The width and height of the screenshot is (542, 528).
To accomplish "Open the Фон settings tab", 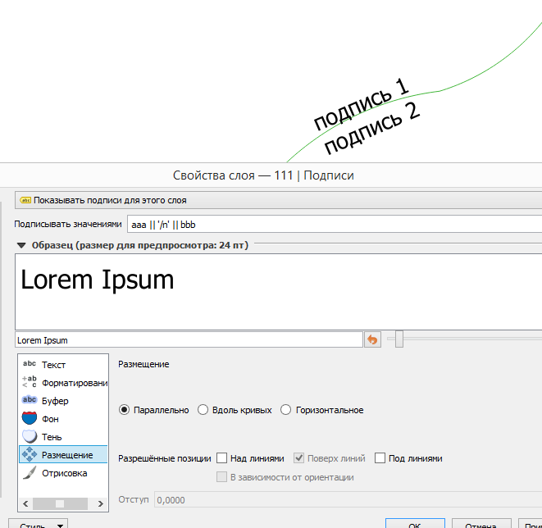I will [x=64, y=419].
